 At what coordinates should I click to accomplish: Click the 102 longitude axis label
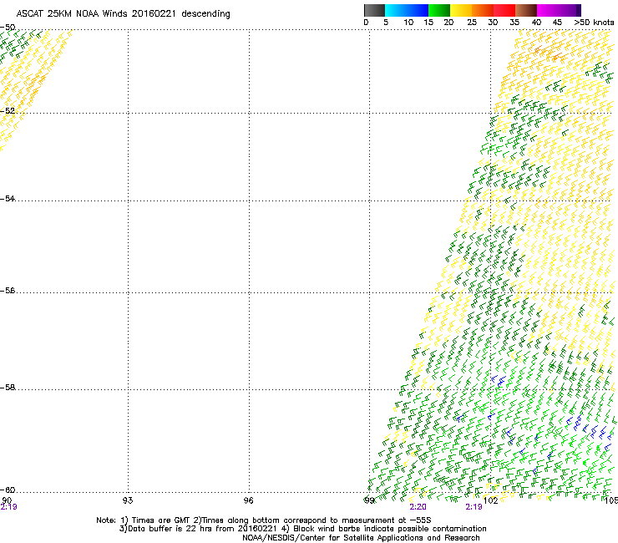pyautogui.click(x=491, y=500)
